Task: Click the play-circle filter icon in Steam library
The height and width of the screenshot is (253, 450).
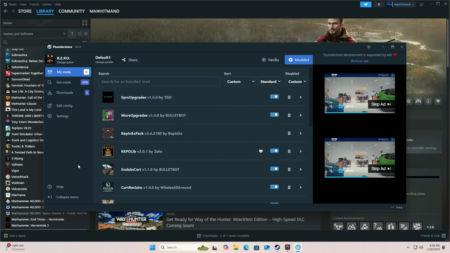Action: pos(86,34)
